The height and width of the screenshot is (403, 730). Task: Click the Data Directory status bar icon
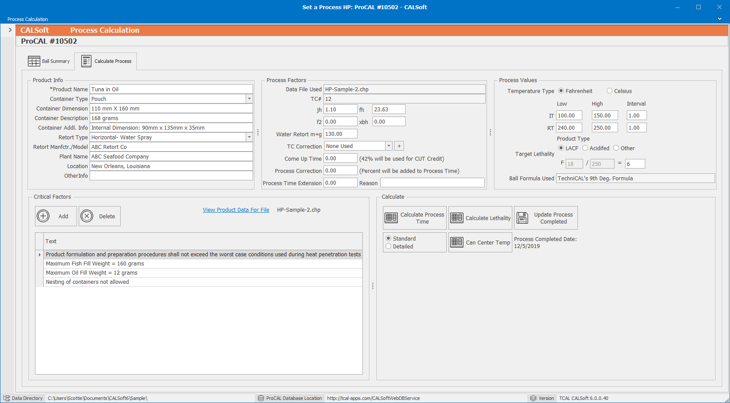tap(7, 398)
